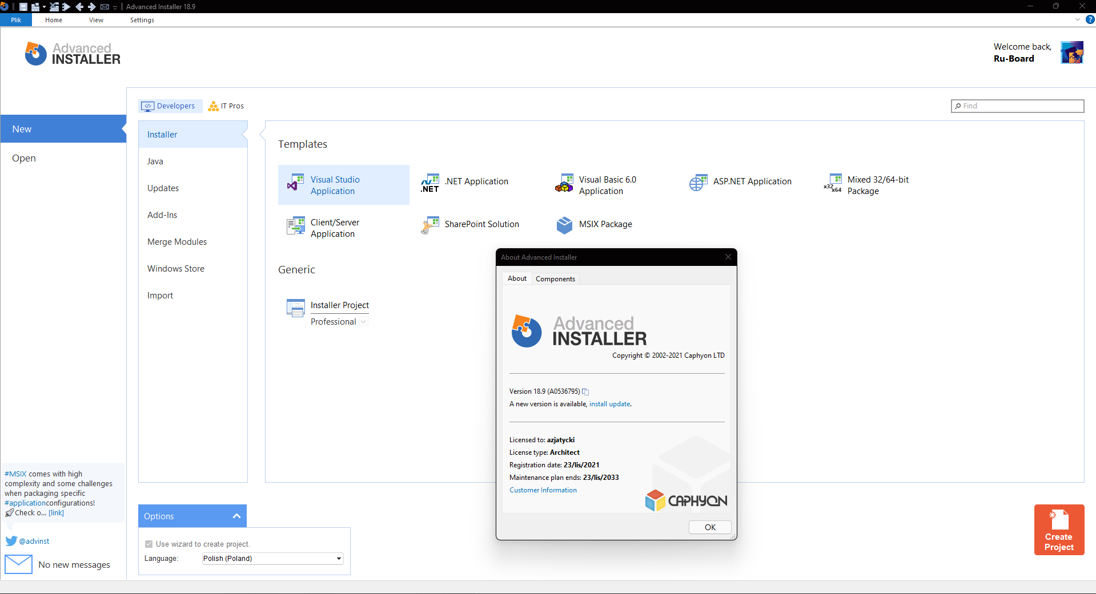
Task: Collapse the Options panel header
Action: [192, 516]
